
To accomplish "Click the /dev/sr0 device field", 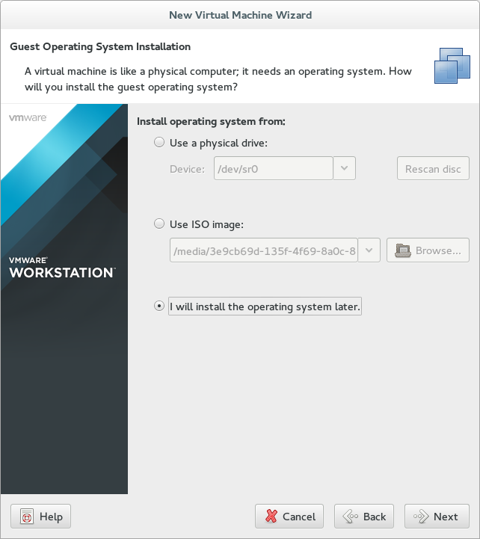I will pyautogui.click(x=274, y=168).
